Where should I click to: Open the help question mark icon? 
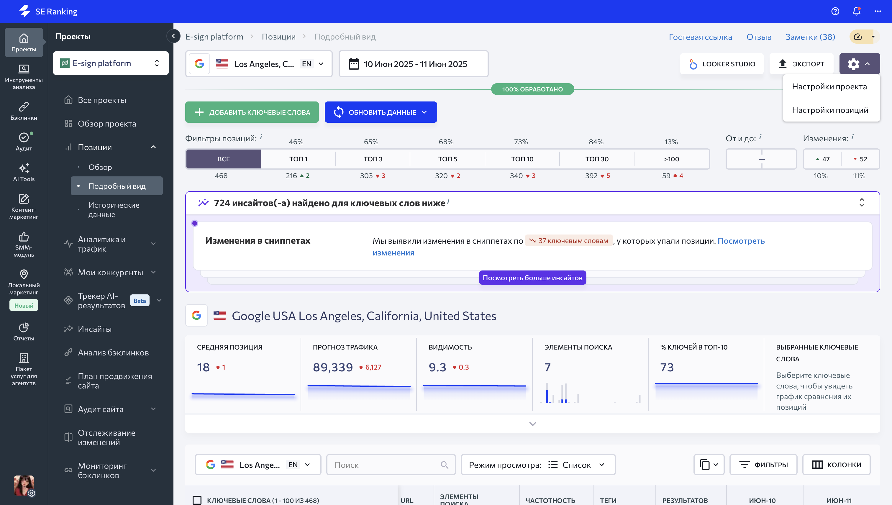835,12
